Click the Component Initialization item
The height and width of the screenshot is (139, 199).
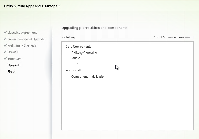[x=88, y=77]
